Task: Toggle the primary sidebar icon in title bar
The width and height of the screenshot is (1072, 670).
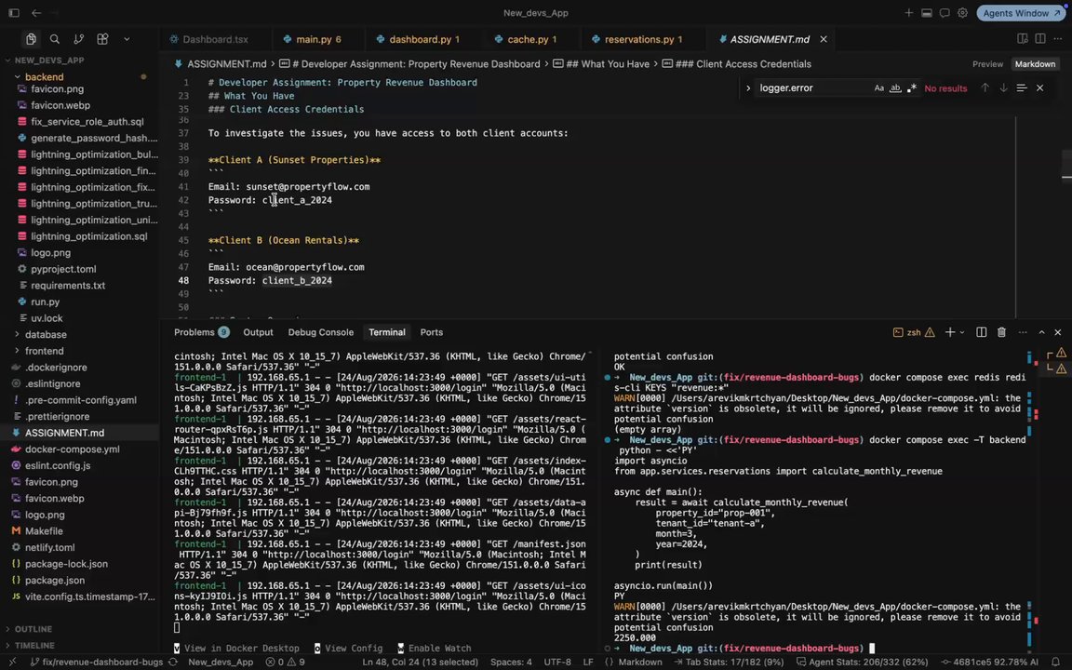Action: (x=14, y=13)
